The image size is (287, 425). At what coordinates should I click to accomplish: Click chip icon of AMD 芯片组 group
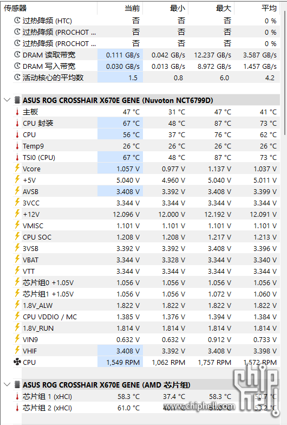click(x=17, y=385)
